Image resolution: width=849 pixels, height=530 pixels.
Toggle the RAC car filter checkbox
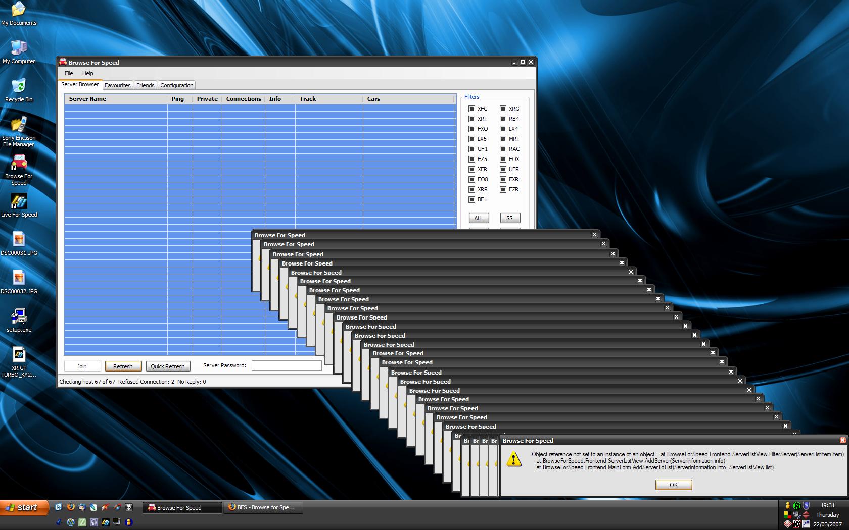[503, 149]
